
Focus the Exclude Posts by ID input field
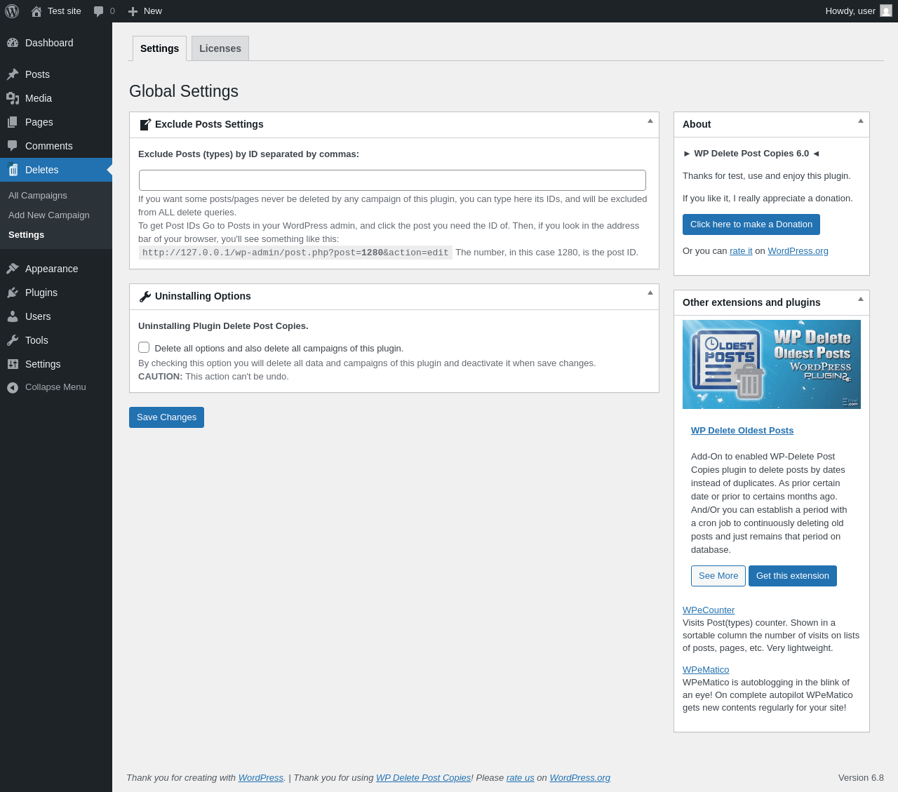point(392,180)
